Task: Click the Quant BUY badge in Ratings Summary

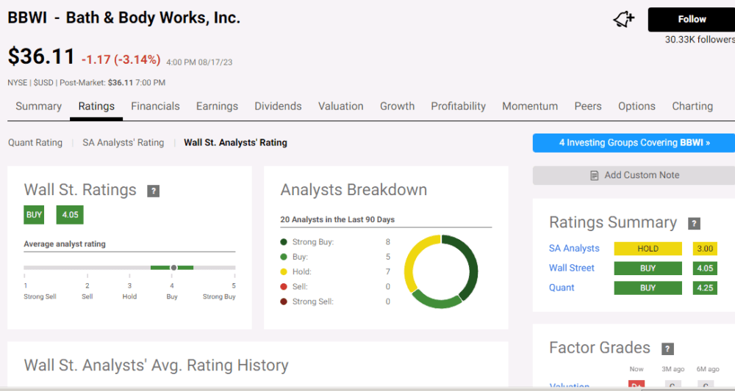Action: coord(648,288)
